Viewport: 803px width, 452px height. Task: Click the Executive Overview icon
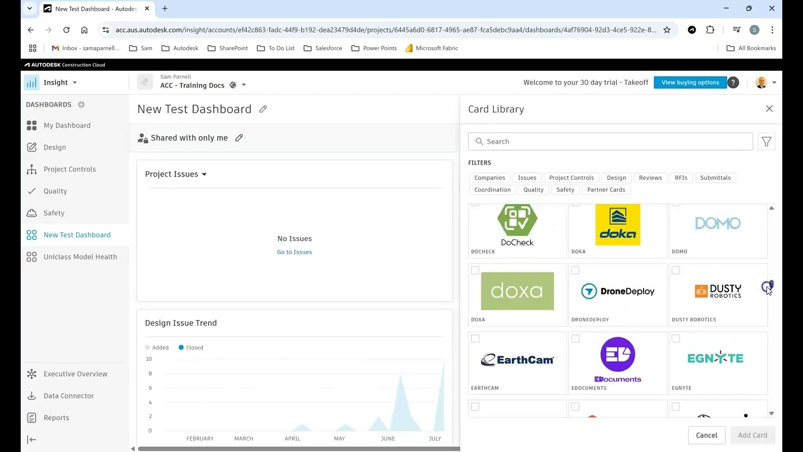tap(31, 374)
